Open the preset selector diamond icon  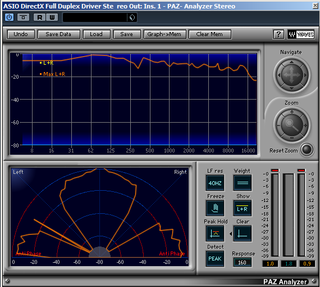coord(132,17)
